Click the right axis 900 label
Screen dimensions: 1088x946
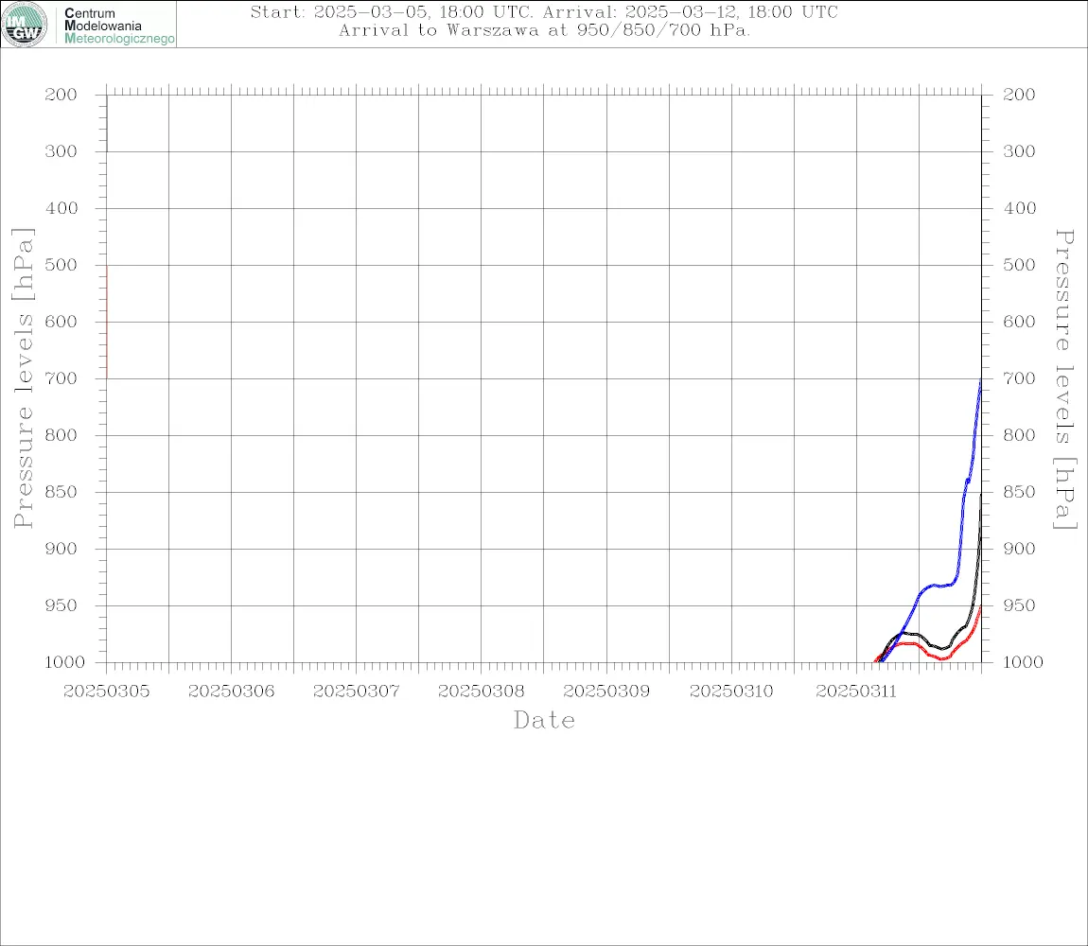(1019, 549)
